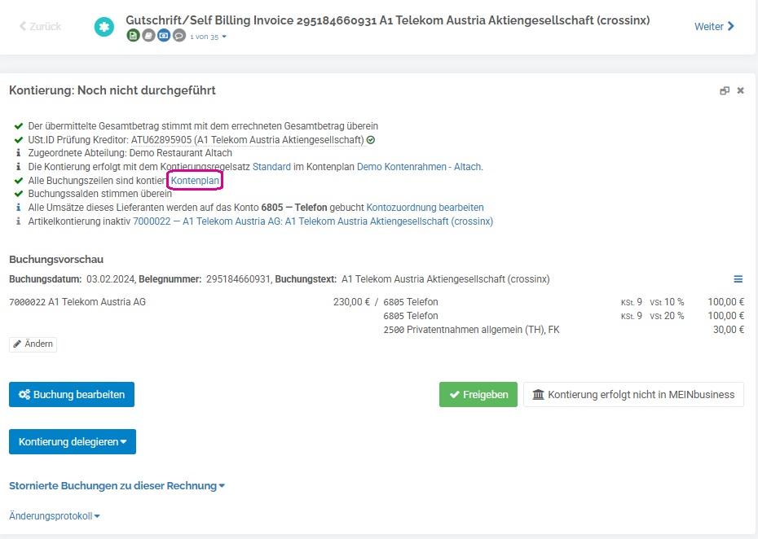This screenshot has height=539, width=758.
Task: Click the Belegnummer value 295184660931
Action: tap(238, 279)
